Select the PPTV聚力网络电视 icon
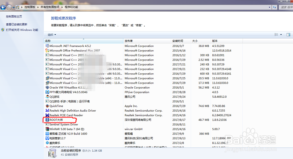The height and width of the screenshot is (159, 293). (x=47, y=92)
